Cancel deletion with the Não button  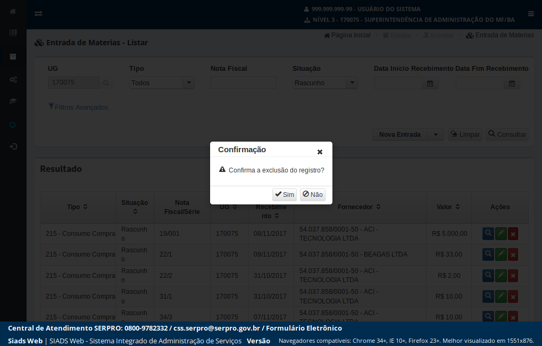click(312, 194)
